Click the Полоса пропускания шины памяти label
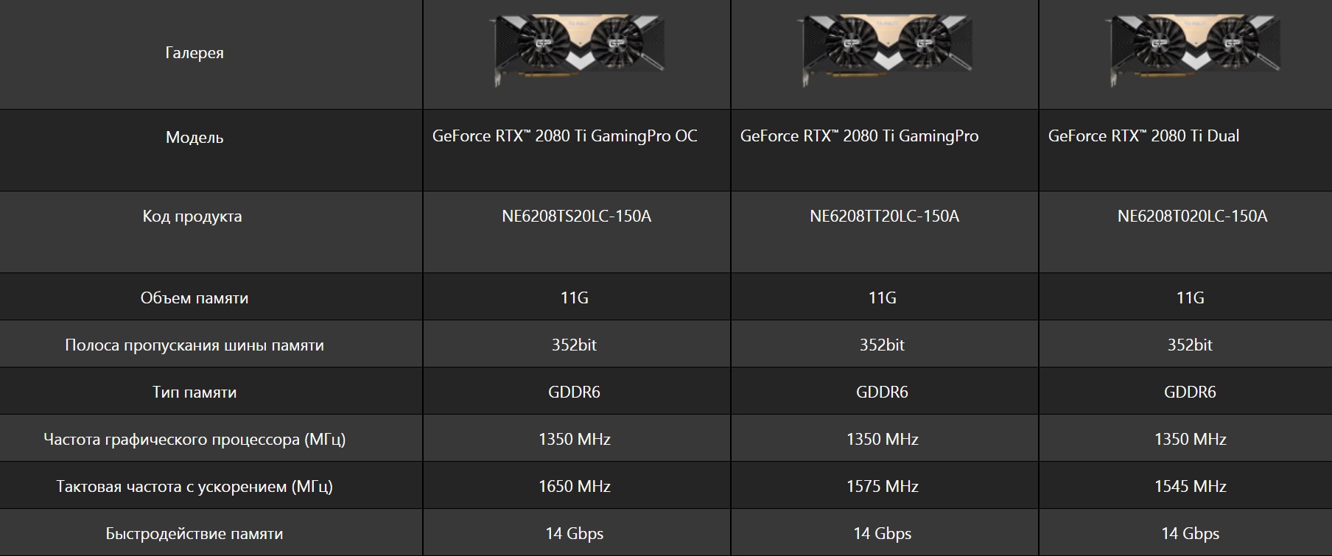 (194, 345)
